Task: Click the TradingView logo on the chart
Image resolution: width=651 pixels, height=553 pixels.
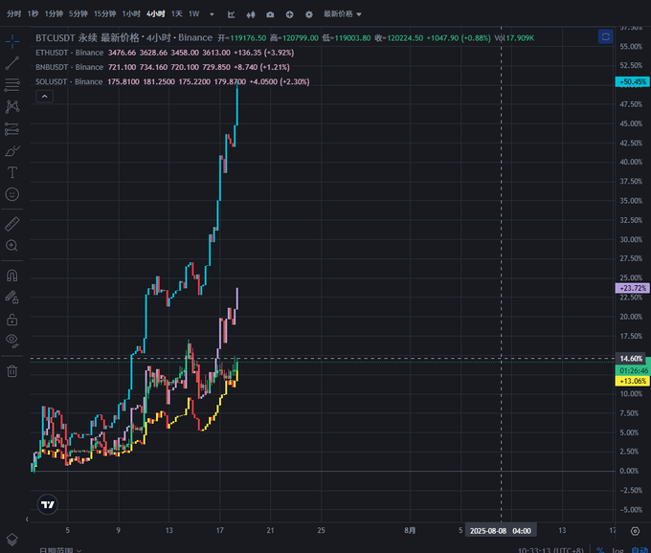Action: tap(47, 504)
